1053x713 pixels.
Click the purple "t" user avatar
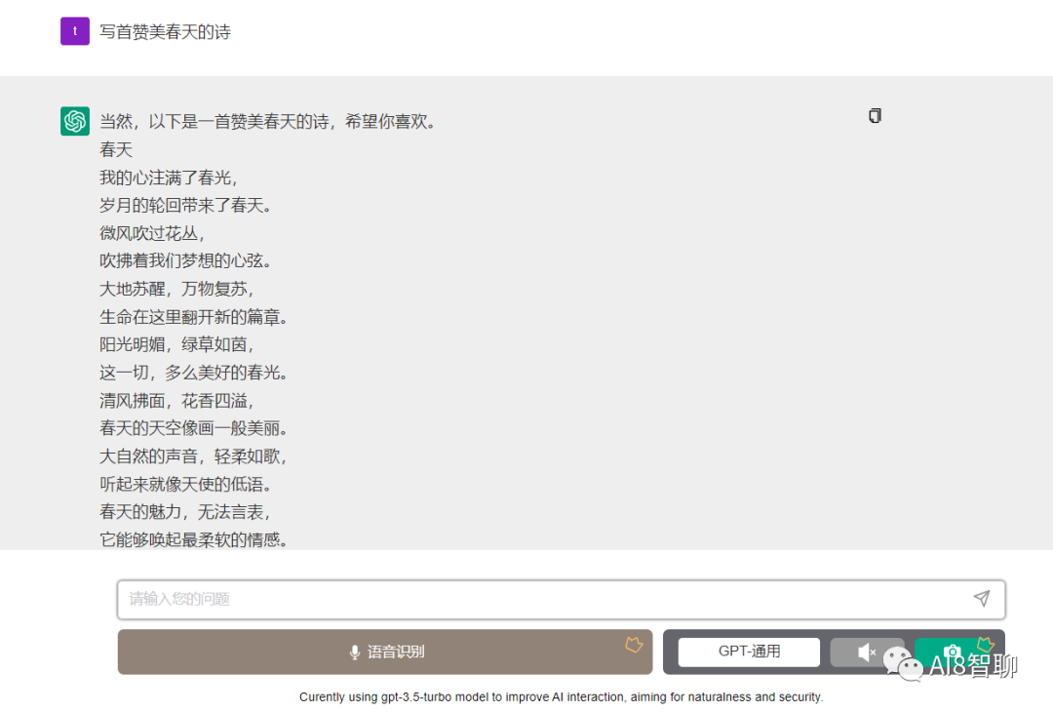pyautogui.click(x=75, y=31)
